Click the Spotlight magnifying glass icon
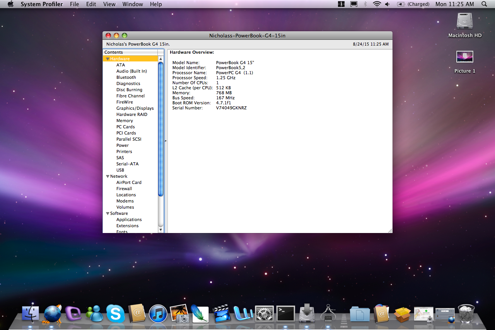Image resolution: width=495 pixels, height=330 pixels. [x=484, y=4]
